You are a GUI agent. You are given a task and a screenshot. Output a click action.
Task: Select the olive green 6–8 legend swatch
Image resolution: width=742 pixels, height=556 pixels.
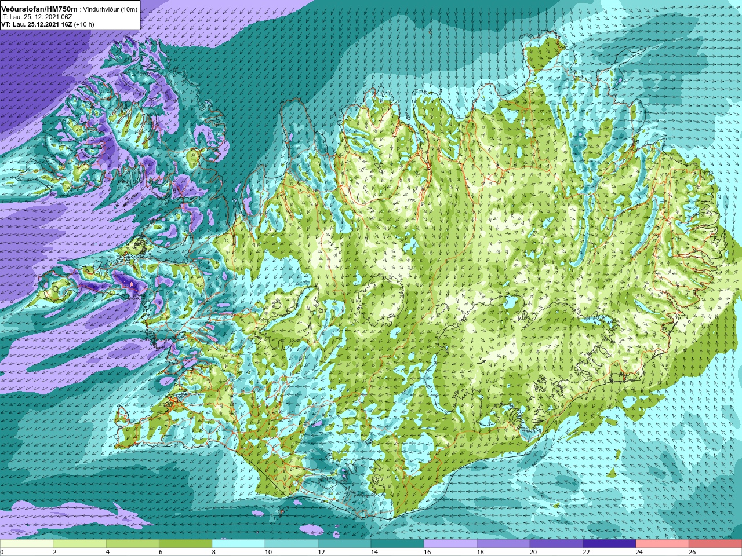point(185,544)
